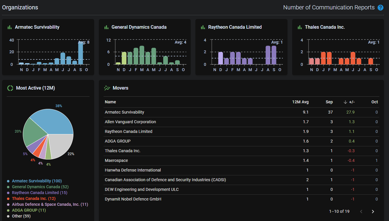Open the CADSI association row
The image size is (389, 221).
241,180
